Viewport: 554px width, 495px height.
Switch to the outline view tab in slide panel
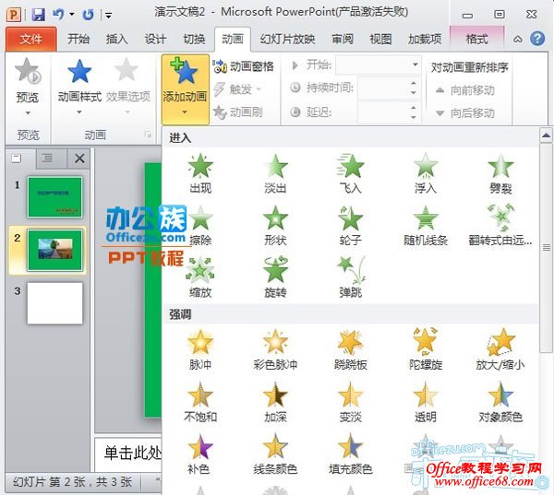46,159
